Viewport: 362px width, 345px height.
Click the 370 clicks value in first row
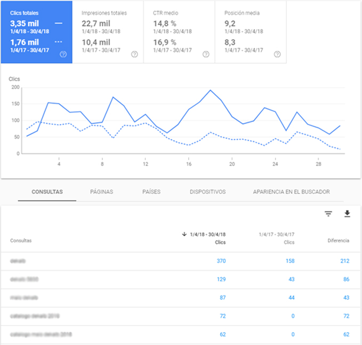pyautogui.click(x=221, y=261)
